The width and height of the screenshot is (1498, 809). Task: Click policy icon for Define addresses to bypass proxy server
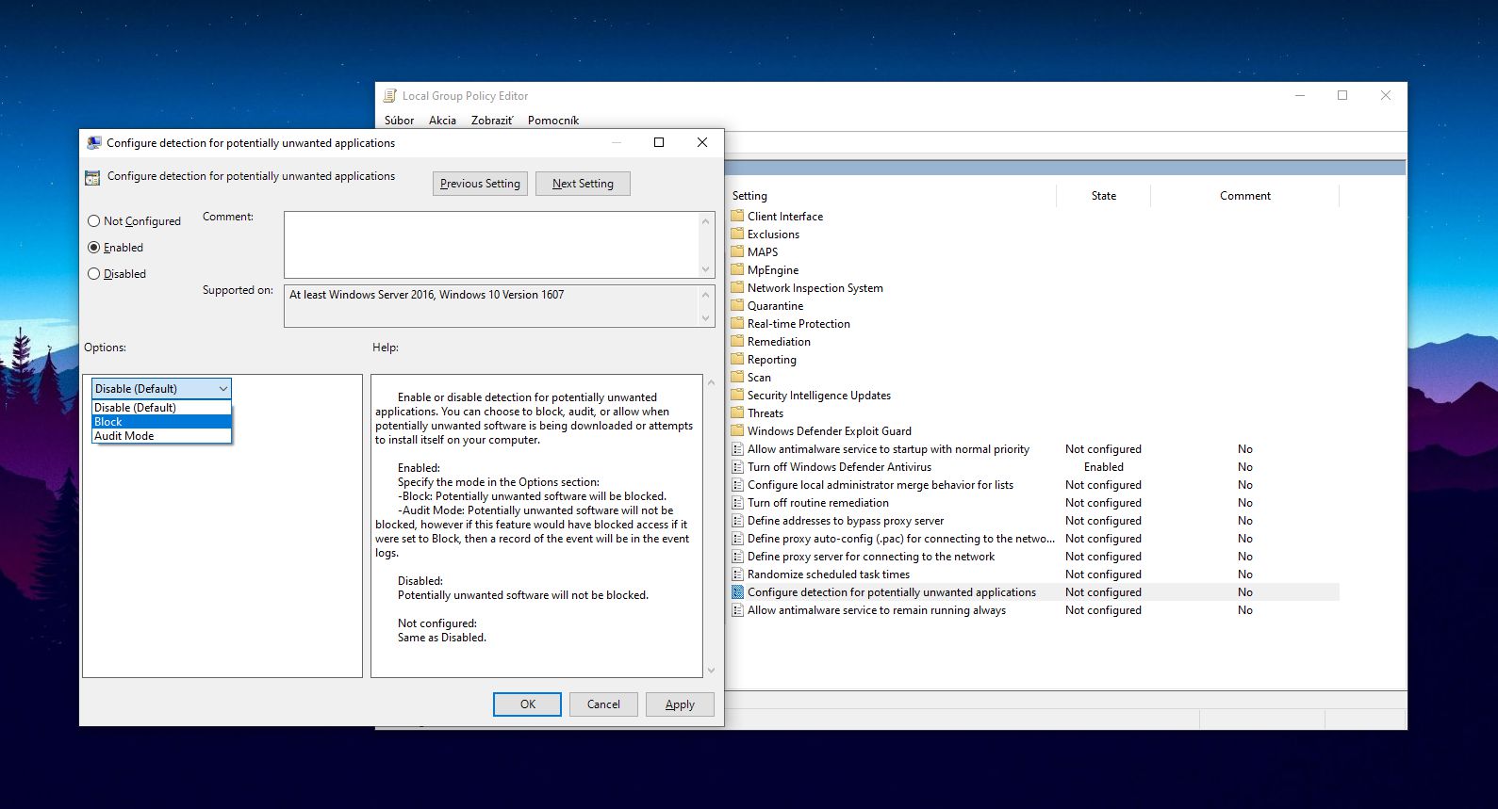(737, 521)
